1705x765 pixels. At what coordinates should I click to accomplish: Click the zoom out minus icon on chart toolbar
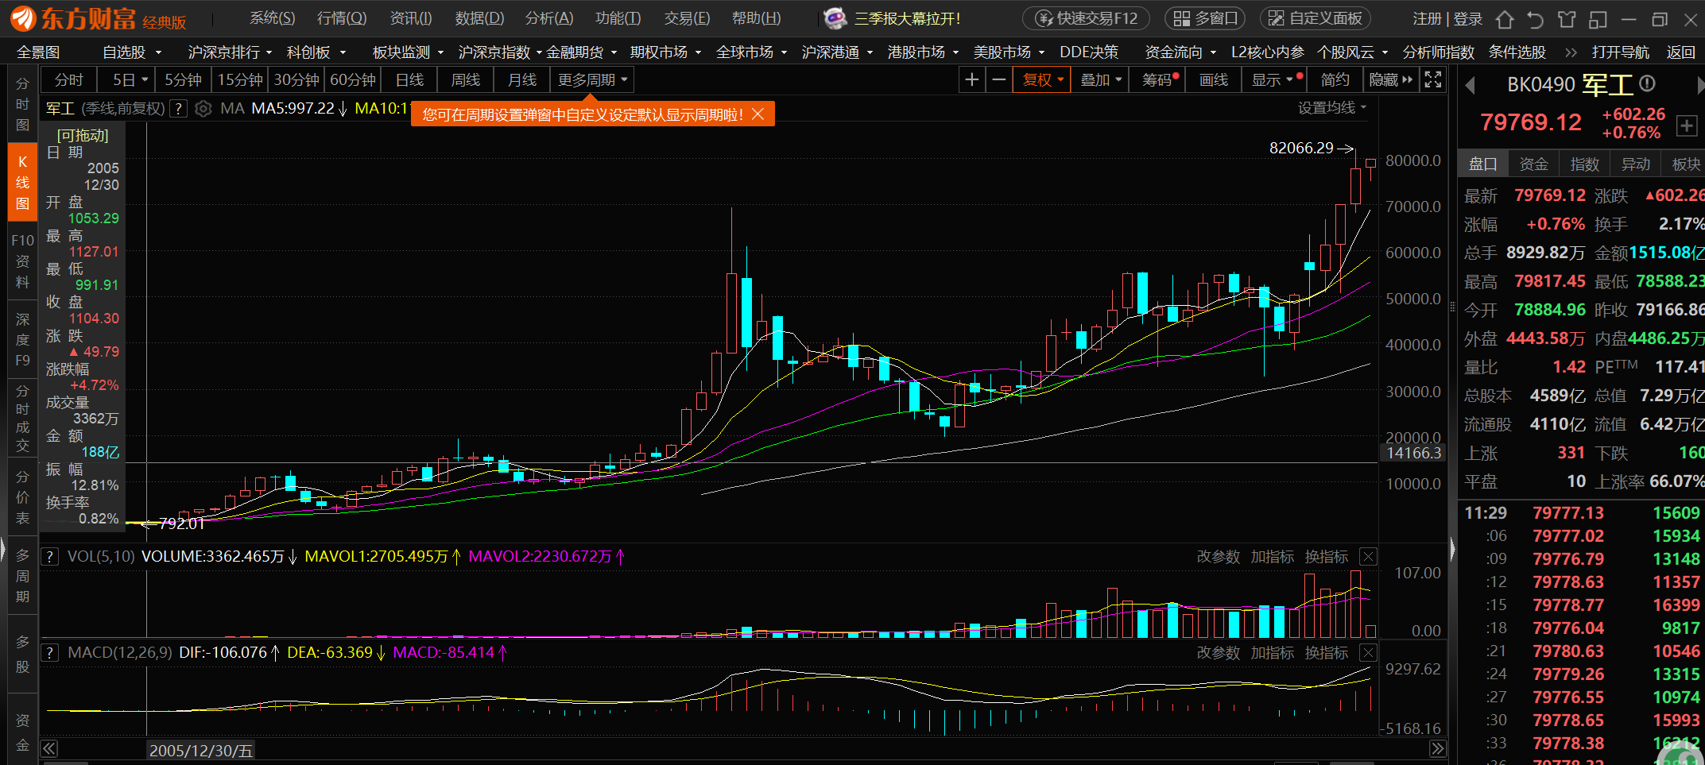[x=999, y=80]
